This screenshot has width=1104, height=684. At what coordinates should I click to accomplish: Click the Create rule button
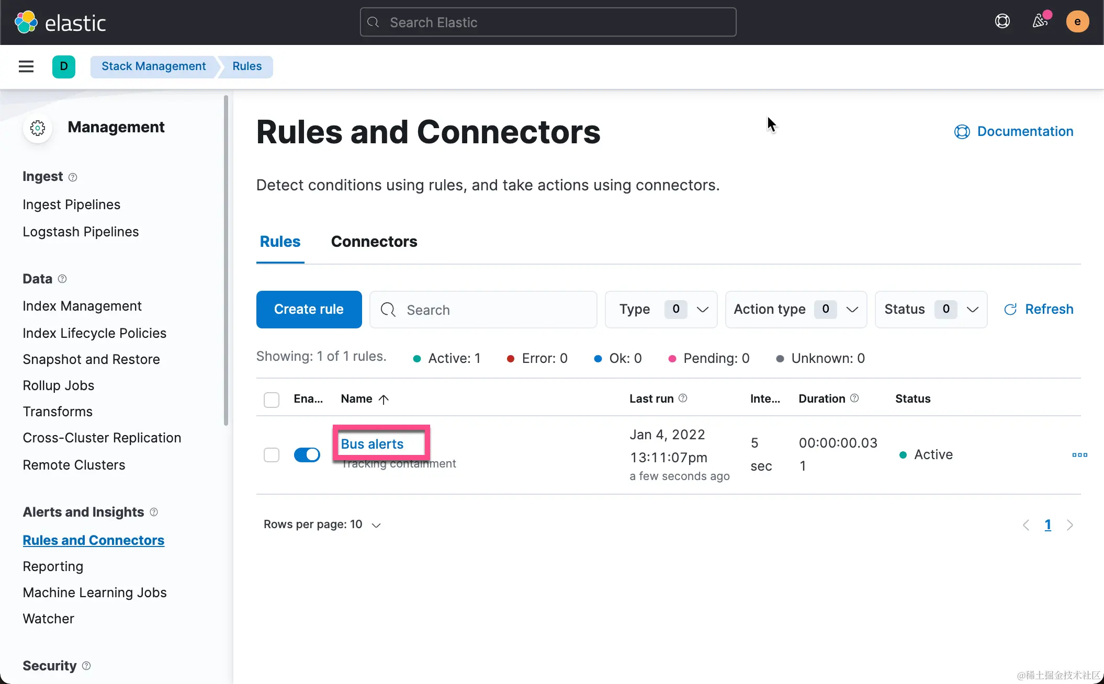[x=309, y=310]
